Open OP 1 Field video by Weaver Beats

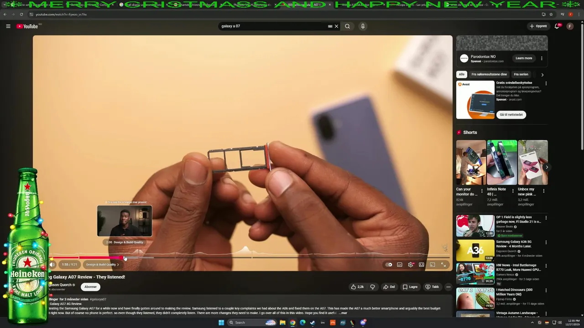(x=475, y=225)
